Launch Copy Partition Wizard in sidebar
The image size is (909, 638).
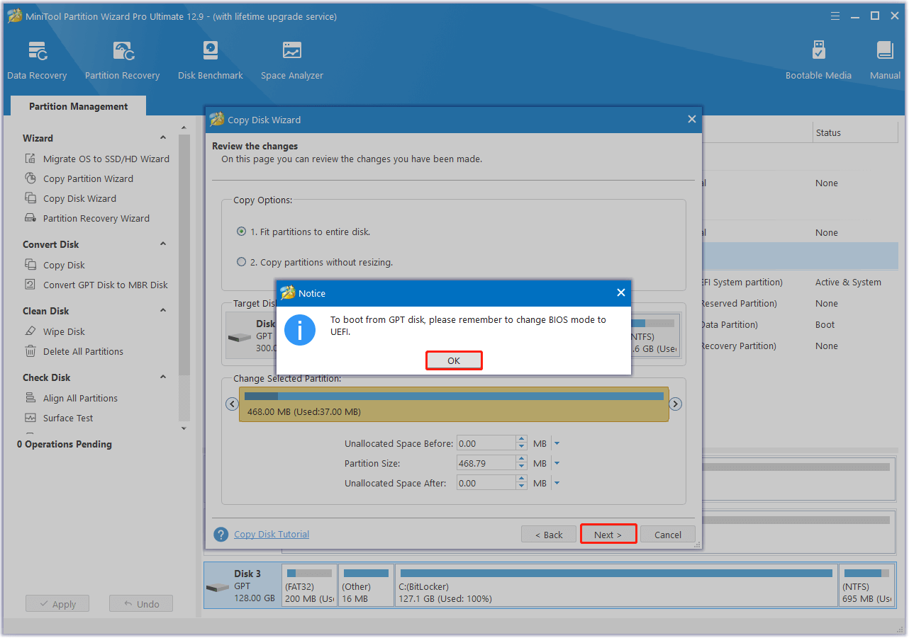point(79,178)
